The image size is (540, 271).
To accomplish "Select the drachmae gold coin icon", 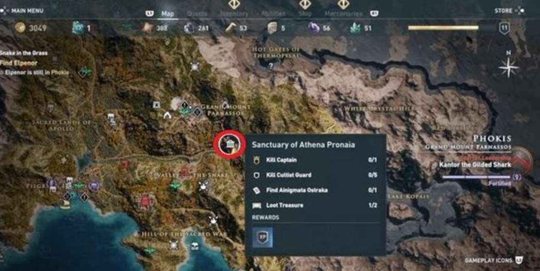I will [20, 27].
